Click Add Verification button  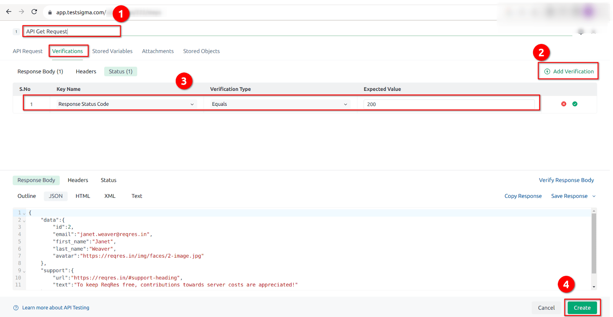point(569,71)
